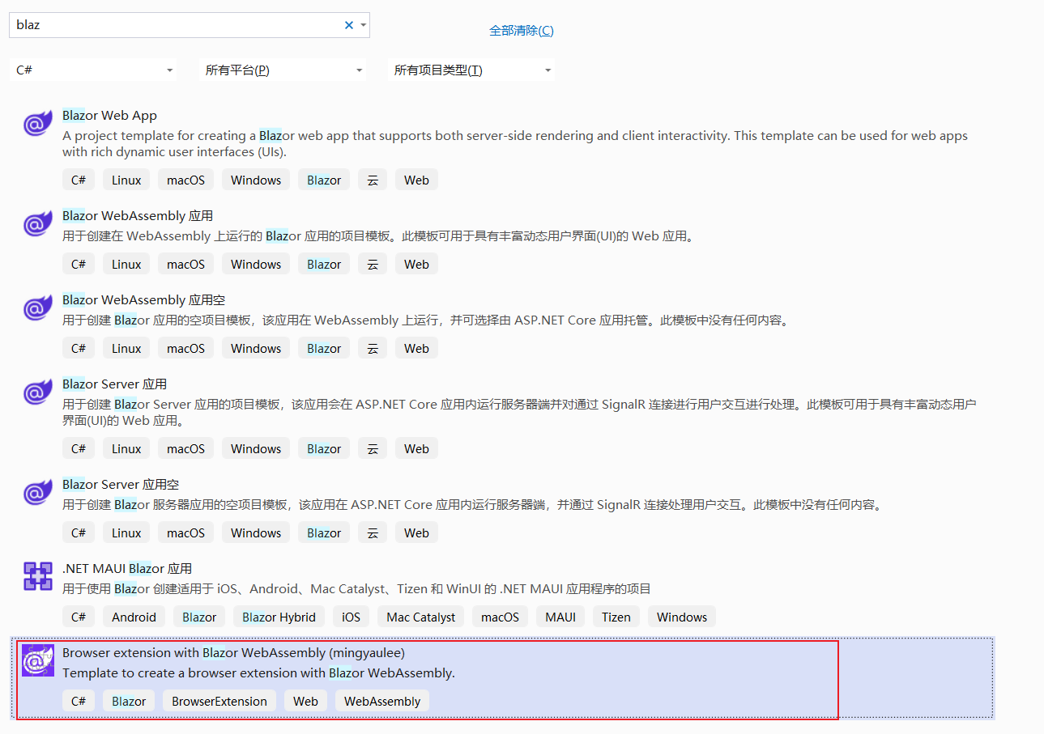Click the Windows tag in .NET MAUI row
This screenshot has height=734, width=1044.
point(682,617)
